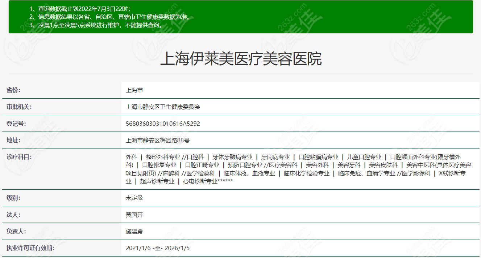Select the 诊疗科目 label
The height and width of the screenshot is (258, 481).
19,157
